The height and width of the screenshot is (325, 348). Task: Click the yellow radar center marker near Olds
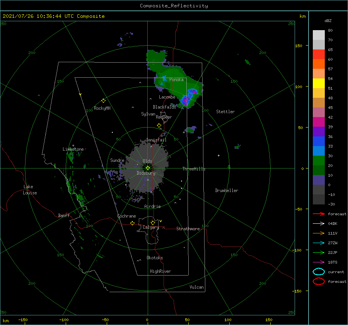(148, 168)
